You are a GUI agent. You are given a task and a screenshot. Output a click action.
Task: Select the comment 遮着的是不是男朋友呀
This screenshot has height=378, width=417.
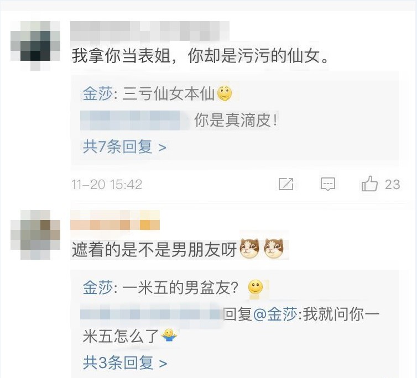[x=154, y=250]
